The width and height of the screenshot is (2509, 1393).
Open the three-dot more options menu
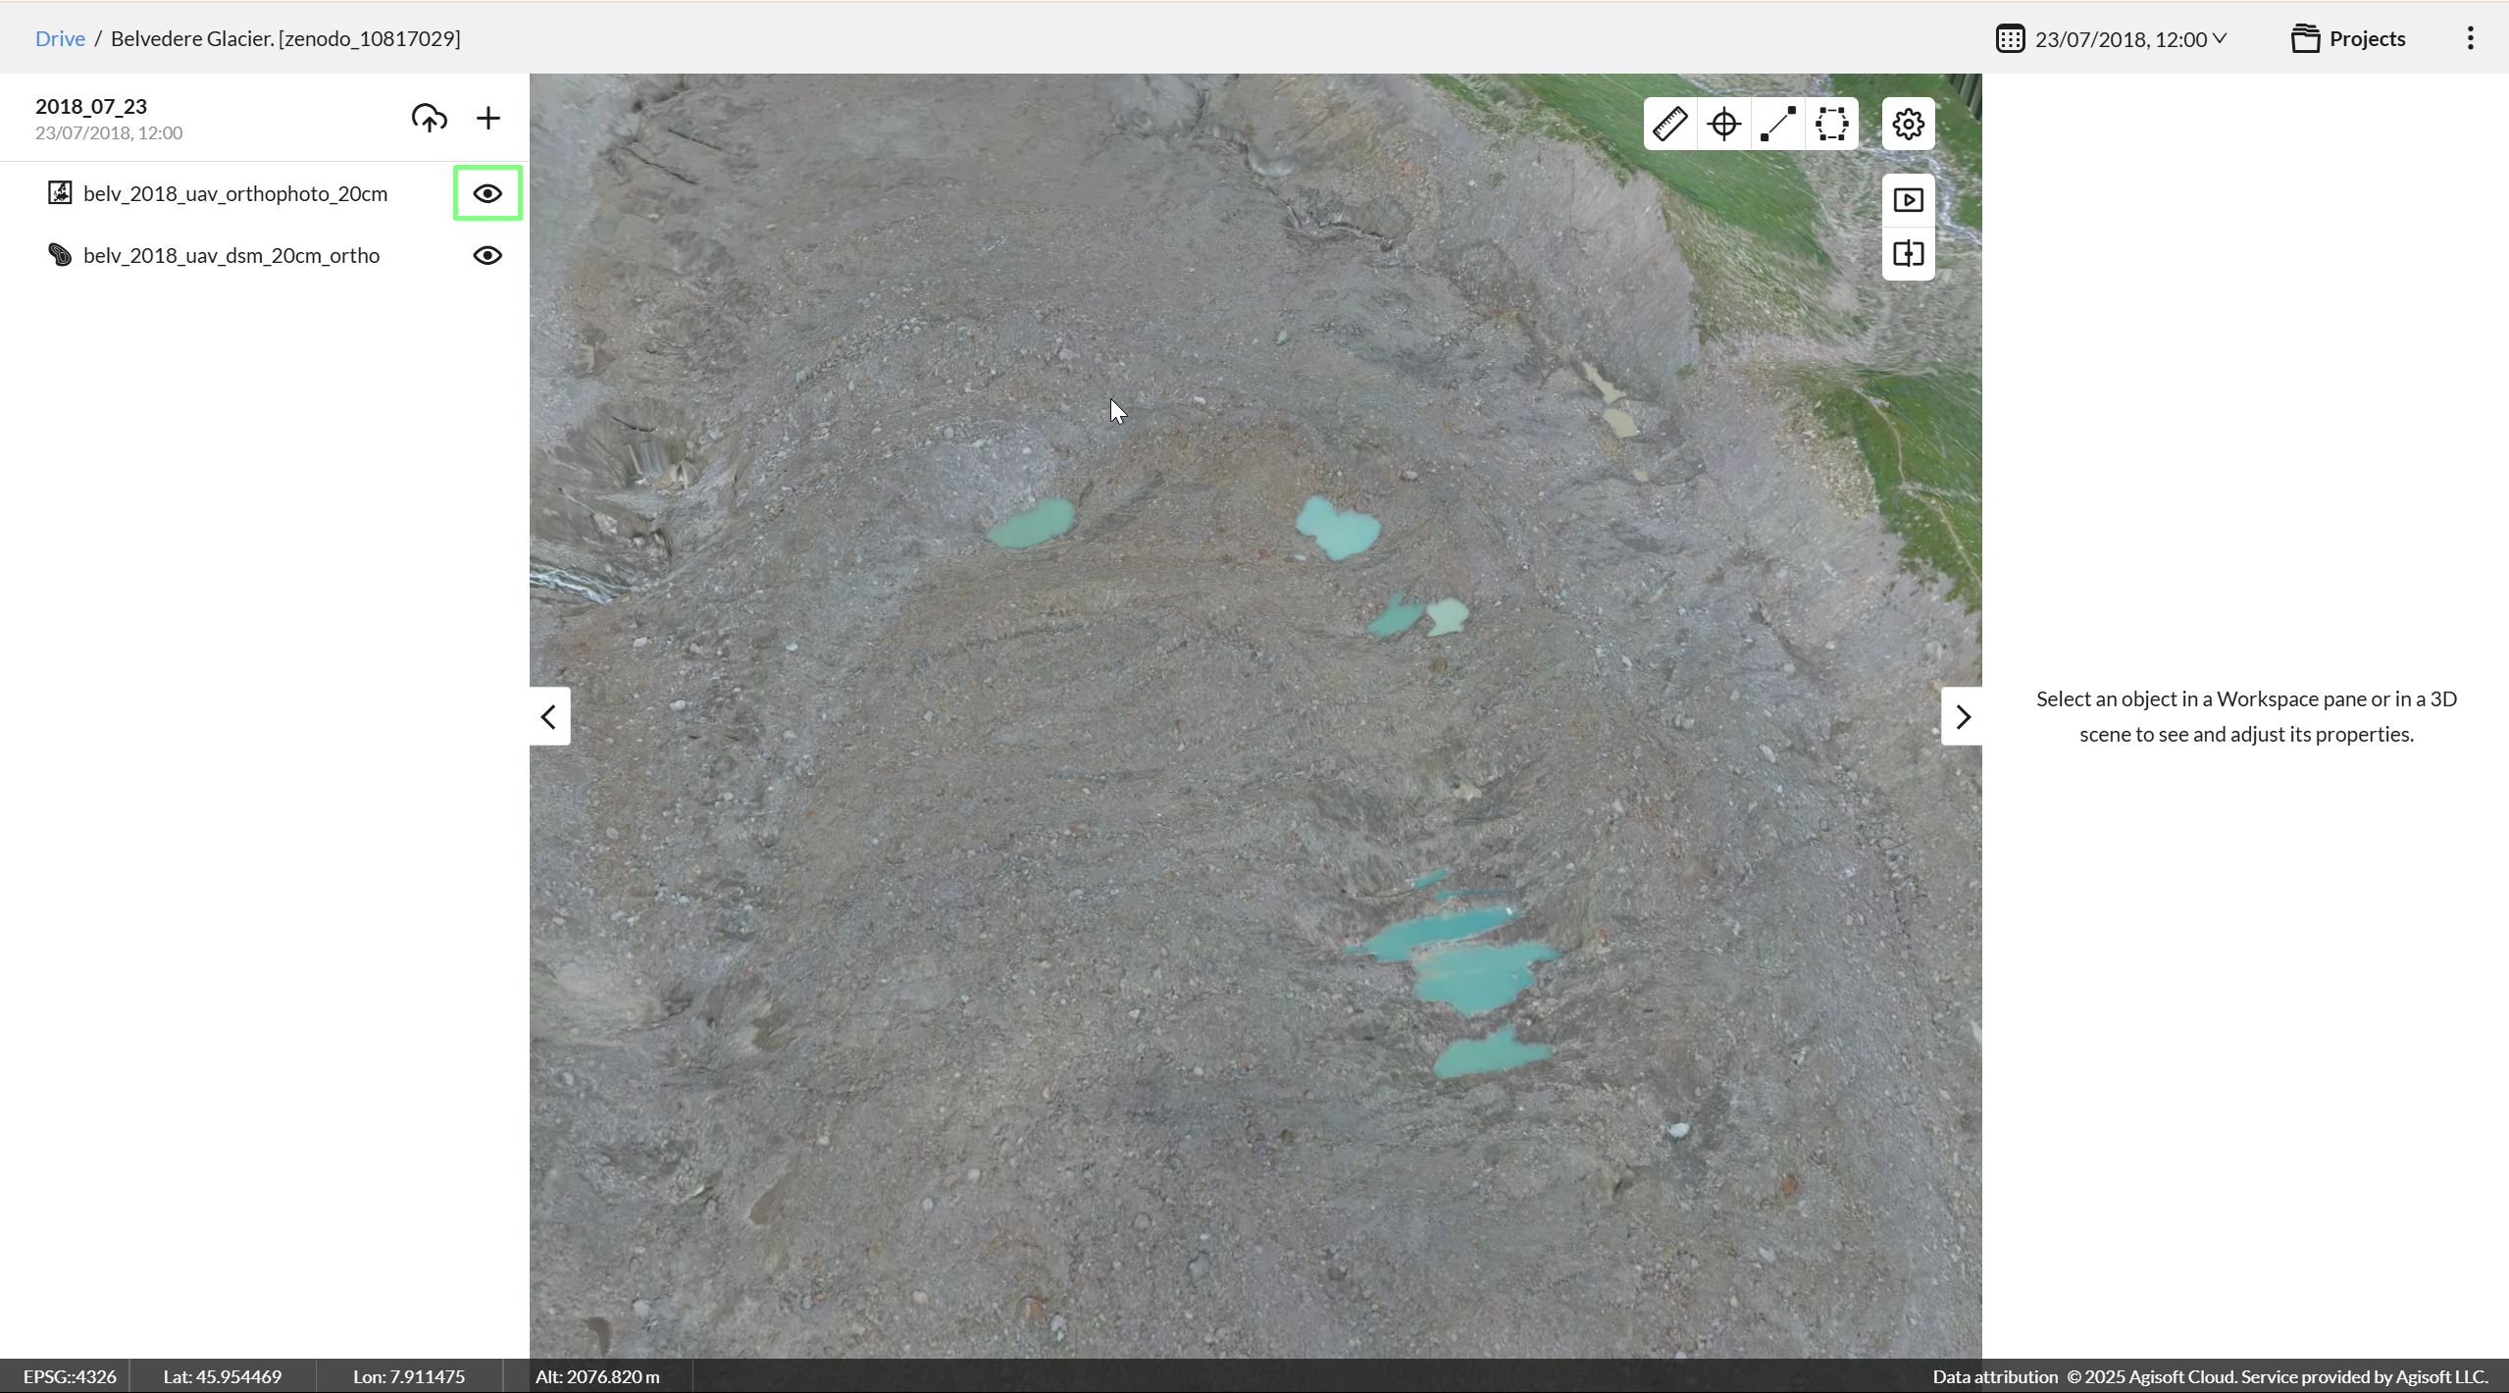(x=2470, y=38)
